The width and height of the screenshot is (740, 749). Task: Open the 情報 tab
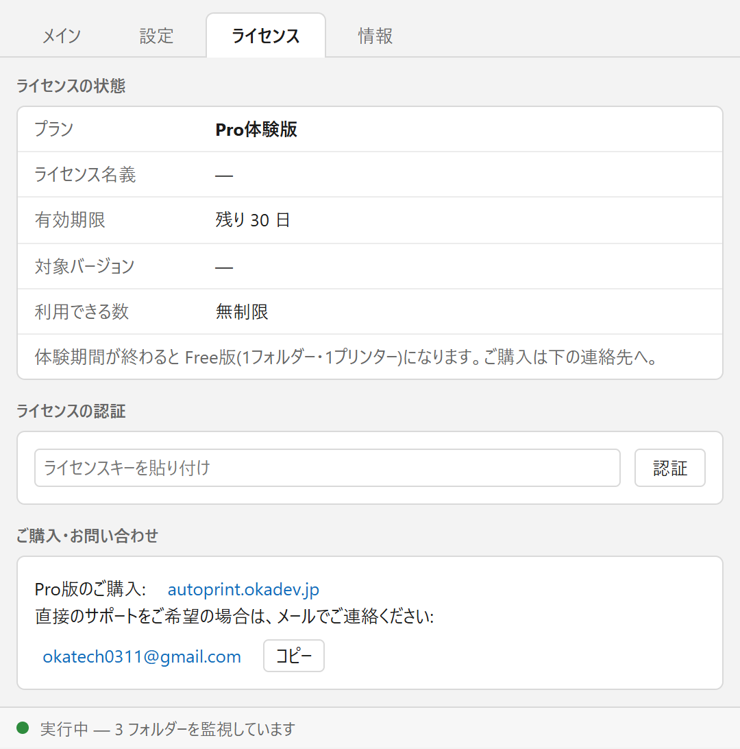(375, 36)
